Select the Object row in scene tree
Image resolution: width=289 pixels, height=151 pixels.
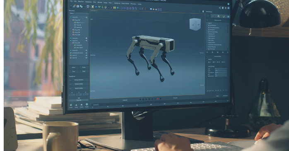pos(79,22)
